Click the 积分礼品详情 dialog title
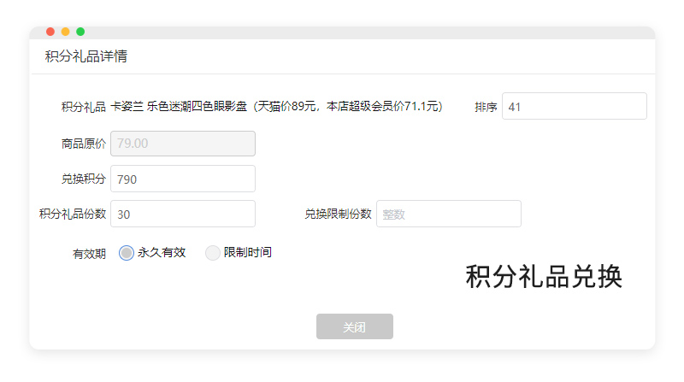The height and width of the screenshot is (382, 684). click(x=86, y=57)
